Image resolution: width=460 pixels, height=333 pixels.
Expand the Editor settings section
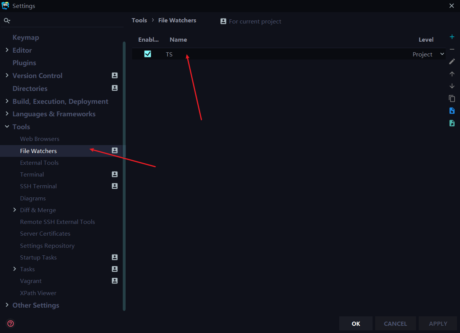(7, 50)
